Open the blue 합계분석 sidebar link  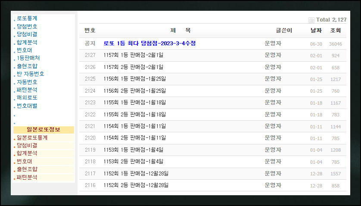click(27, 42)
